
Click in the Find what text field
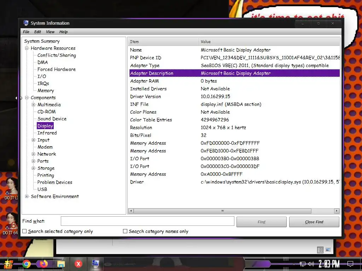[x=147, y=221]
